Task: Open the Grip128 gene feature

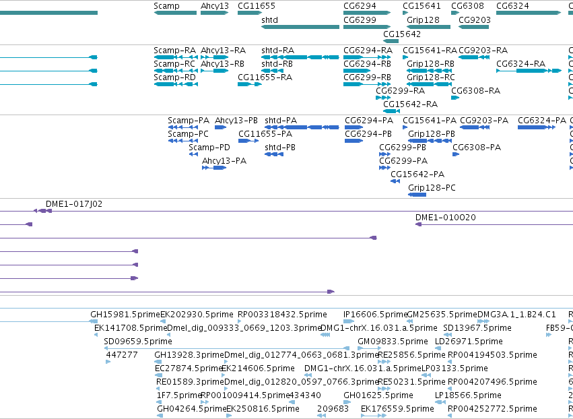Action: pyautogui.click(x=428, y=27)
